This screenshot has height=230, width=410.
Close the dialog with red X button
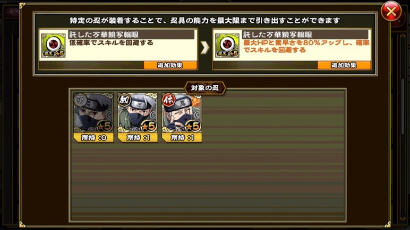391,12
